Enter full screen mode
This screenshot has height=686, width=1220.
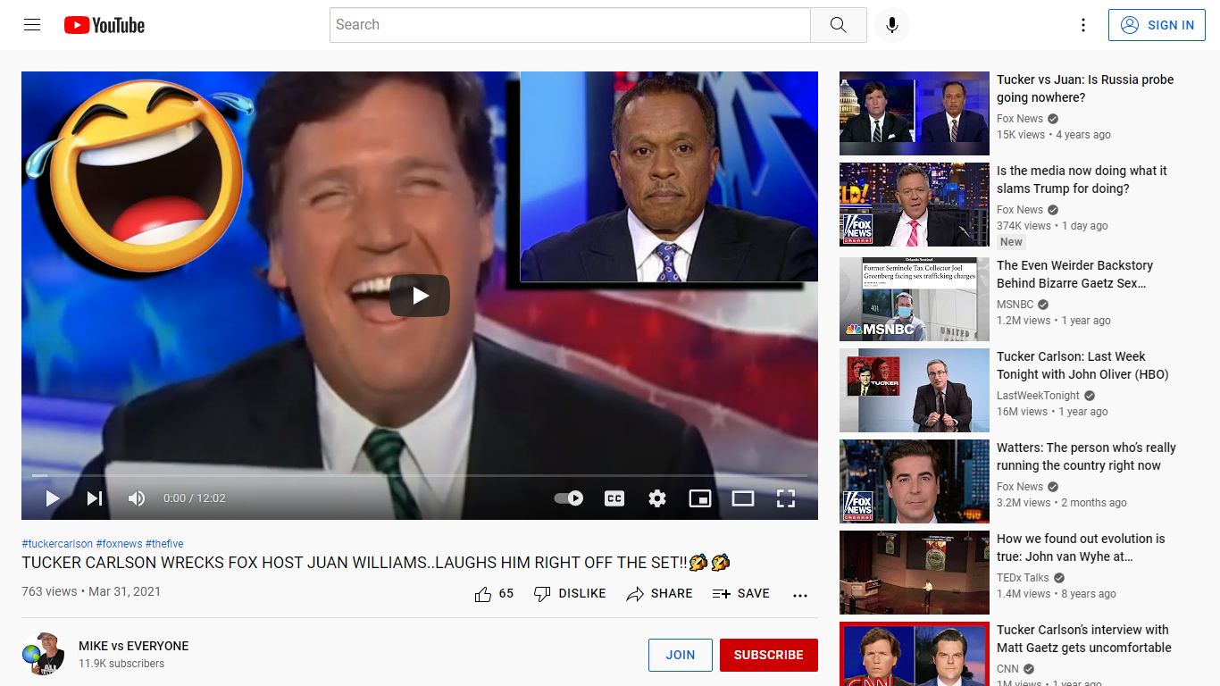[x=786, y=498]
